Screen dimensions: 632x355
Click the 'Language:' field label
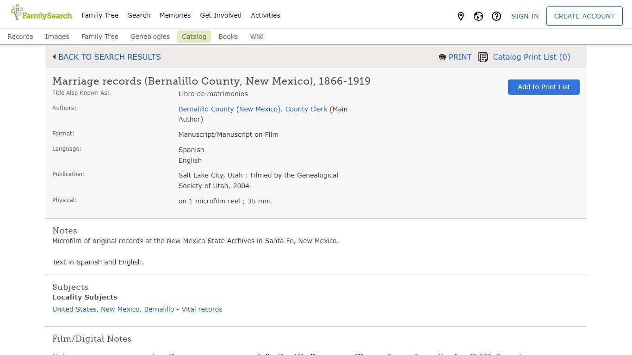pyautogui.click(x=67, y=148)
